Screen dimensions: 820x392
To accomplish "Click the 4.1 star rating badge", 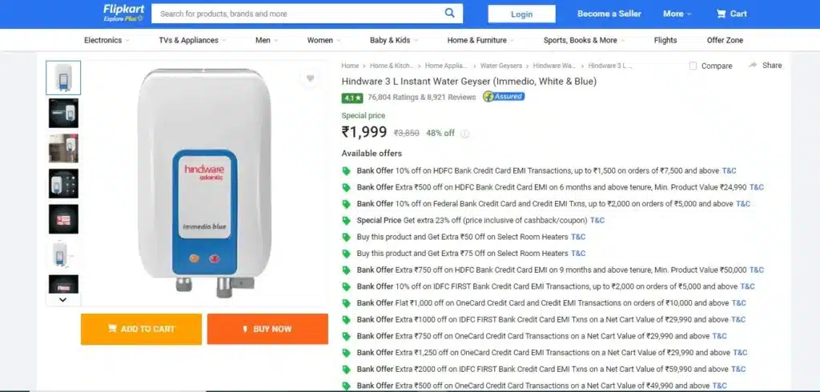I will [x=352, y=98].
